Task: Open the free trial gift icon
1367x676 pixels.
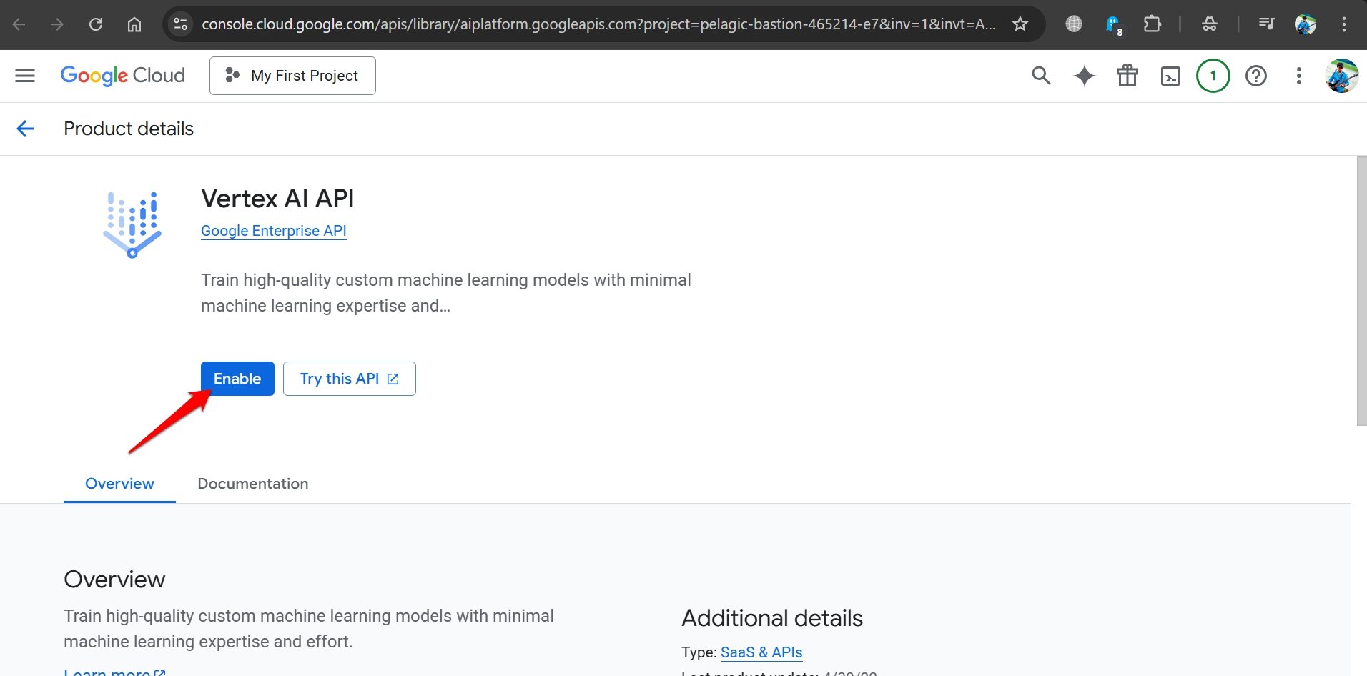Action: pyautogui.click(x=1127, y=76)
